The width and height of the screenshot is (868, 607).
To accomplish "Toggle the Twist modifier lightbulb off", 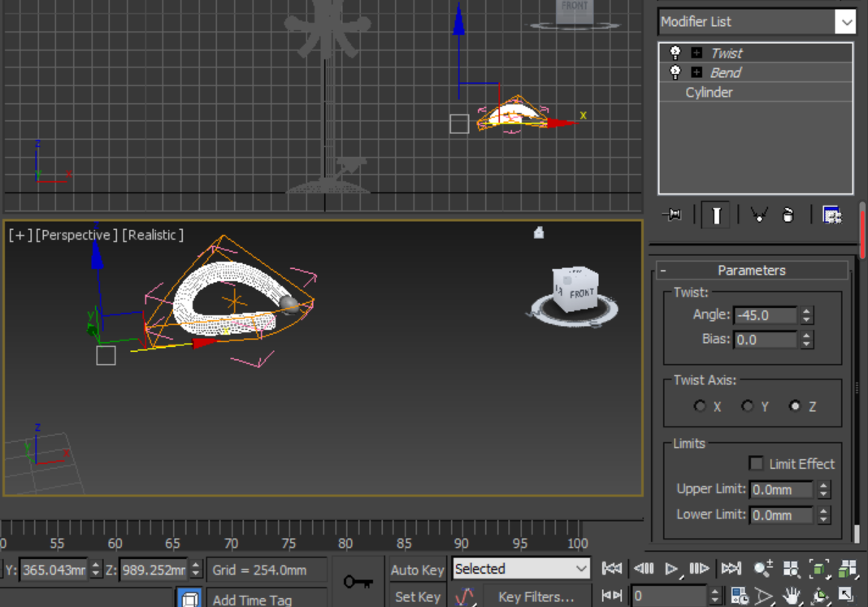I will pos(675,52).
